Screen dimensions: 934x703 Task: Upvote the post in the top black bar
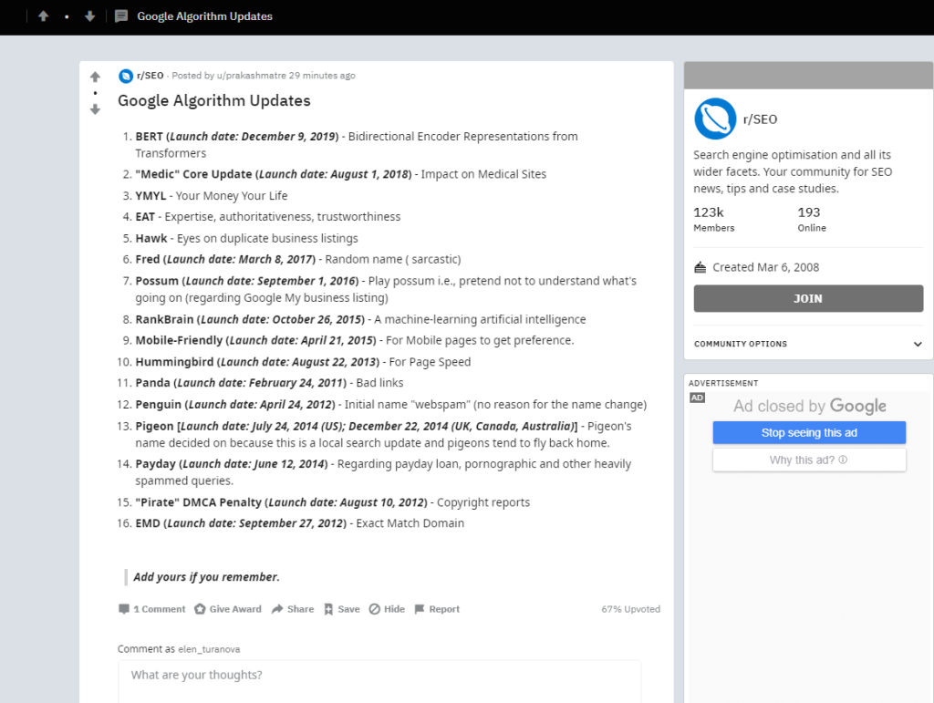tap(43, 16)
